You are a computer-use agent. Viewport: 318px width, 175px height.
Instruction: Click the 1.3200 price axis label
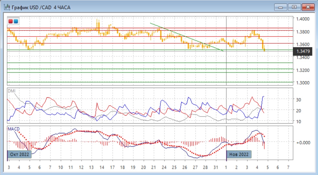pyautogui.click(x=303, y=70)
